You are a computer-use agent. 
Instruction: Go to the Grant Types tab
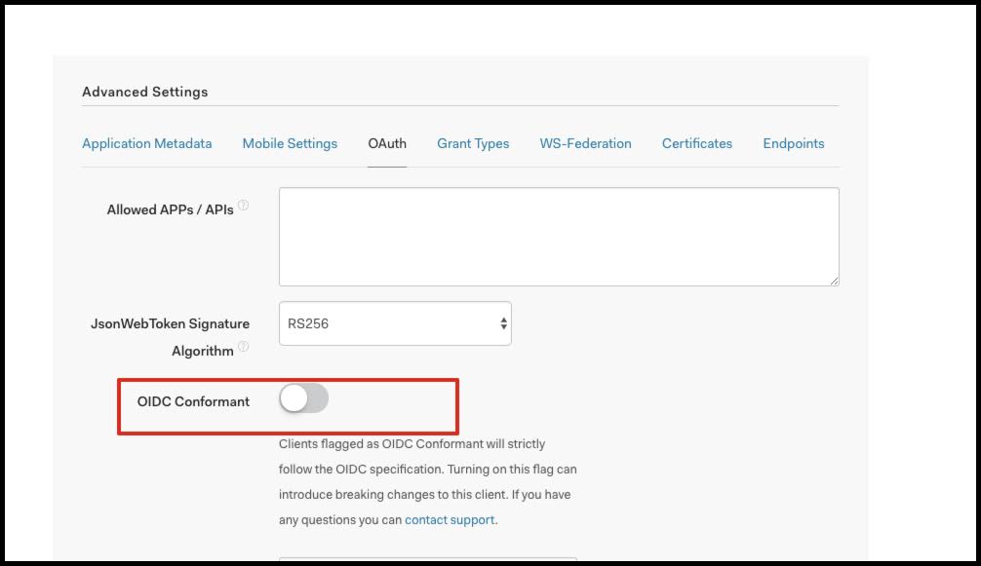[473, 143]
